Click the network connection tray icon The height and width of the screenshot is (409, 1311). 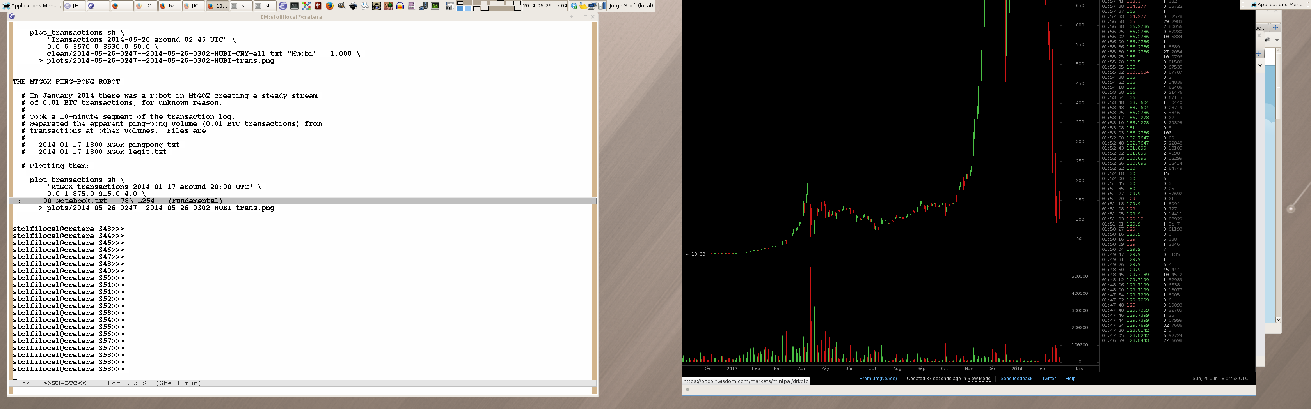tap(592, 6)
